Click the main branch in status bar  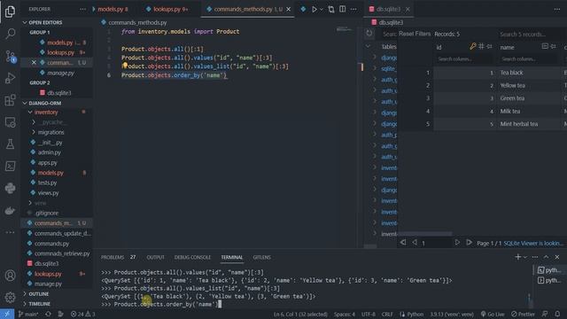tap(28, 314)
